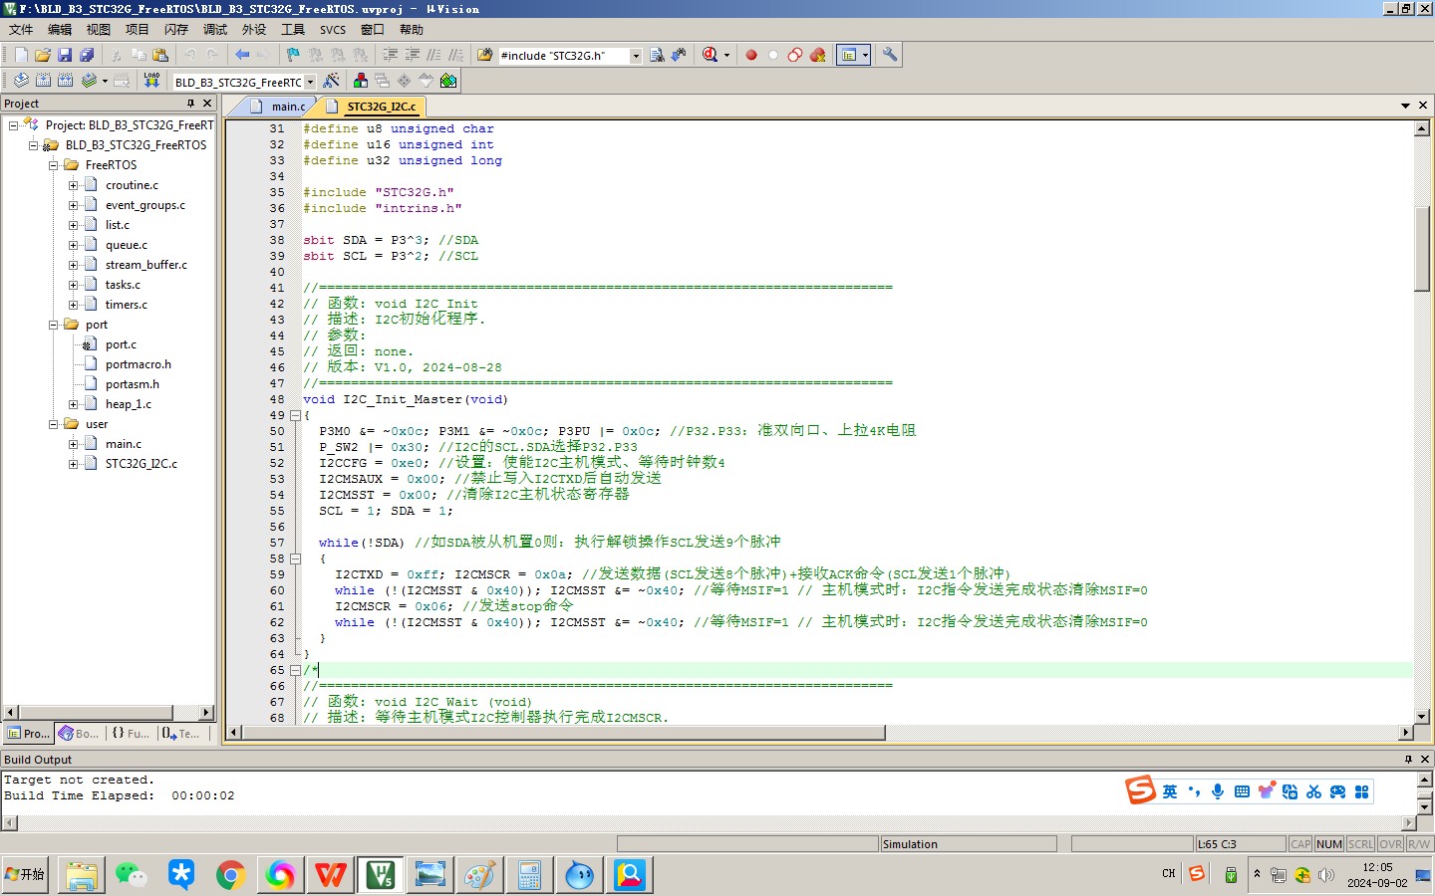Open the 编辑 (Edit) menu

60,30
